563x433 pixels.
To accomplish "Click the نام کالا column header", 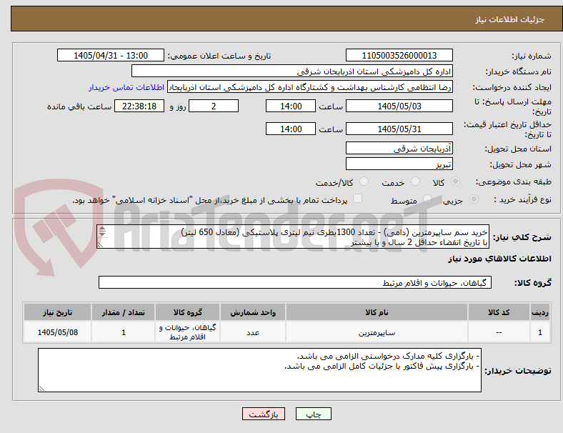I will tap(377, 312).
